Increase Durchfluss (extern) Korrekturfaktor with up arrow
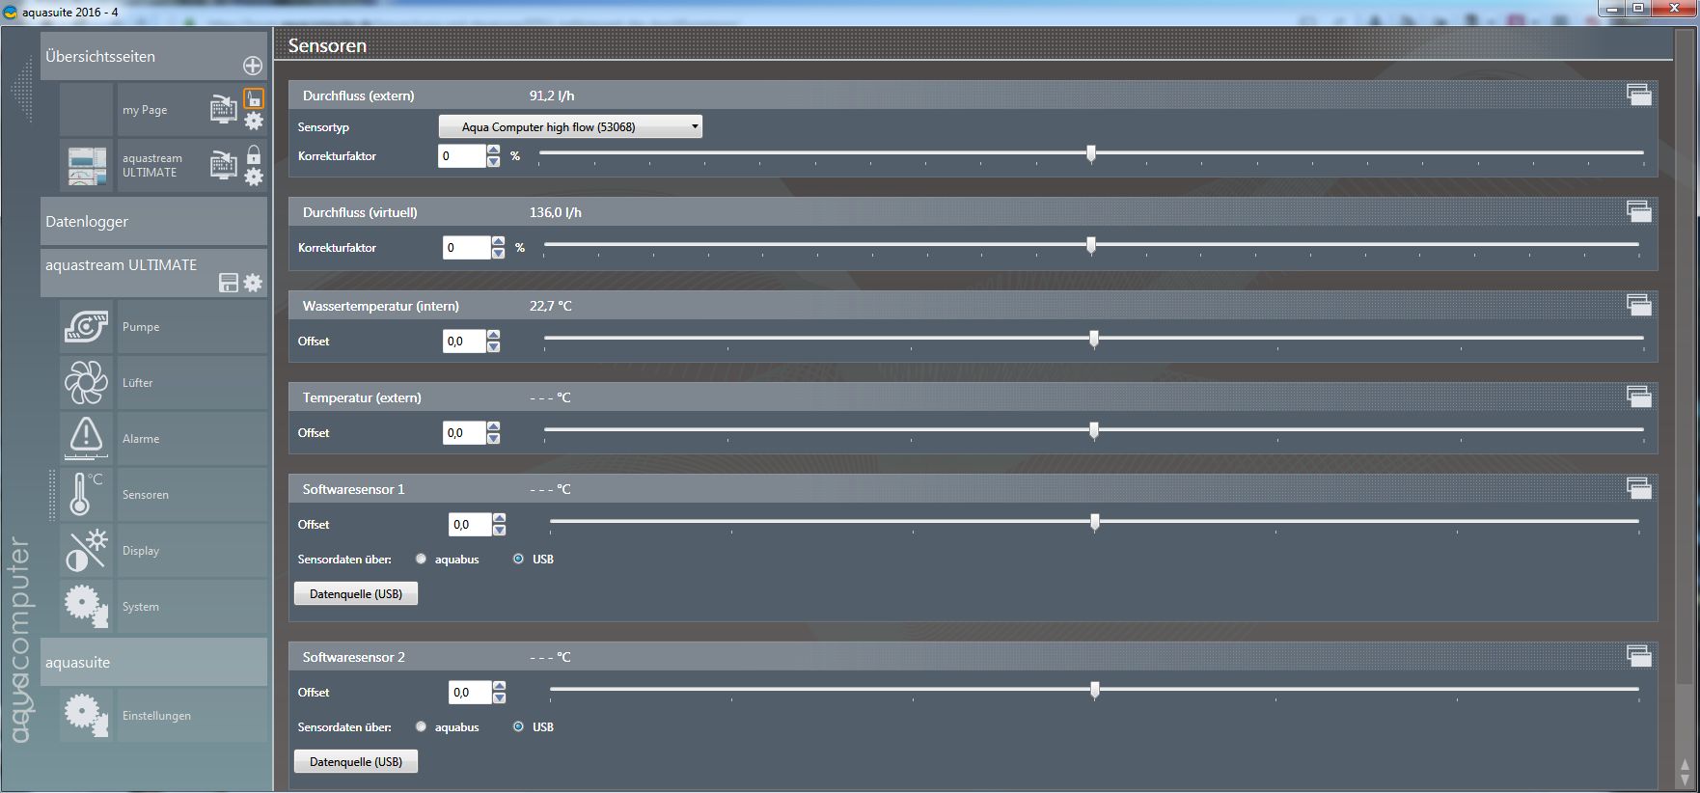The height and width of the screenshot is (793, 1700). click(494, 150)
